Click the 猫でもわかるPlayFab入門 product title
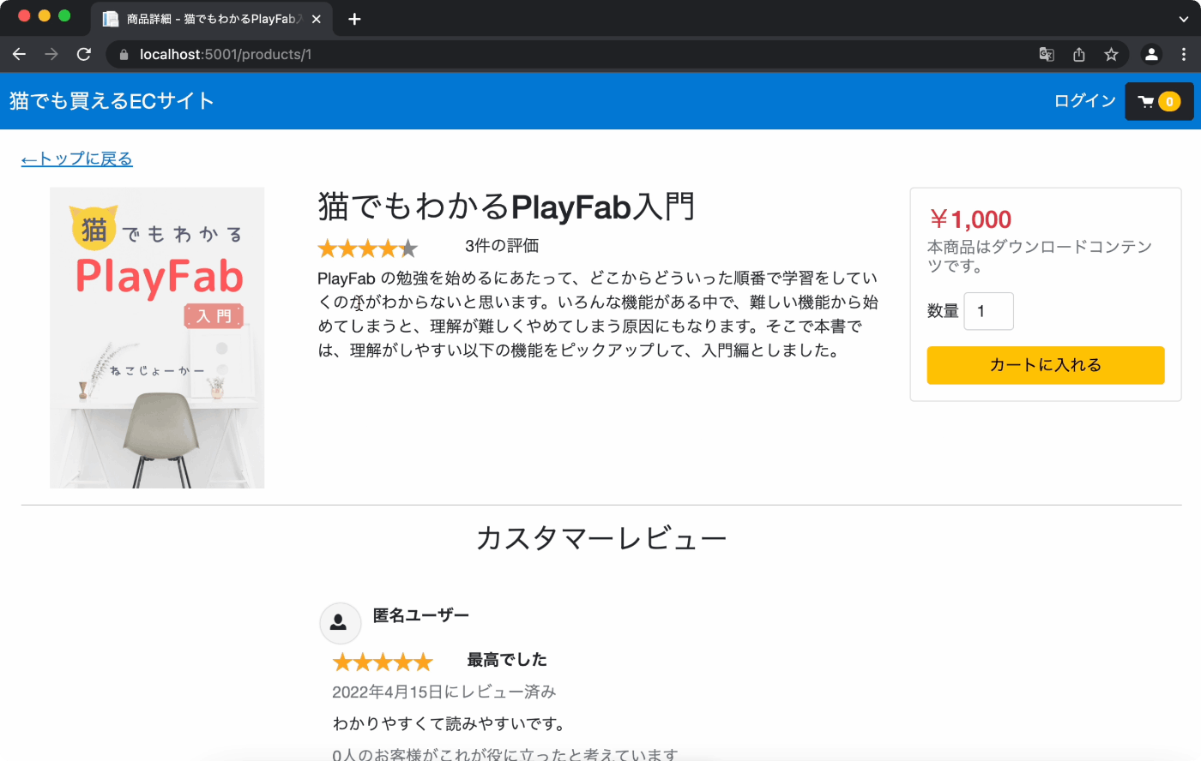Image resolution: width=1201 pixels, height=761 pixels. [506, 207]
